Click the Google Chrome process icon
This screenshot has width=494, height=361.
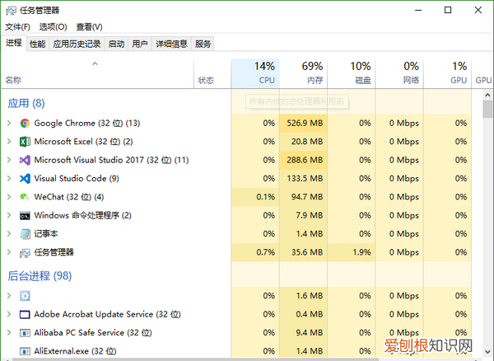point(26,123)
